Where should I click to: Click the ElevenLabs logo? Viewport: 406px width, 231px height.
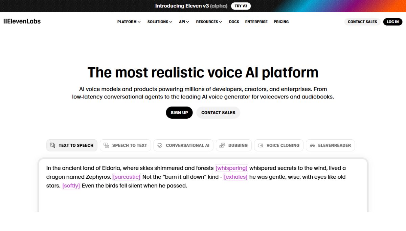coord(22,21)
